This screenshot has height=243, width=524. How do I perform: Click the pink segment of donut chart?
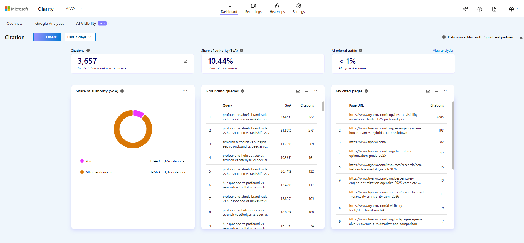coord(138,113)
